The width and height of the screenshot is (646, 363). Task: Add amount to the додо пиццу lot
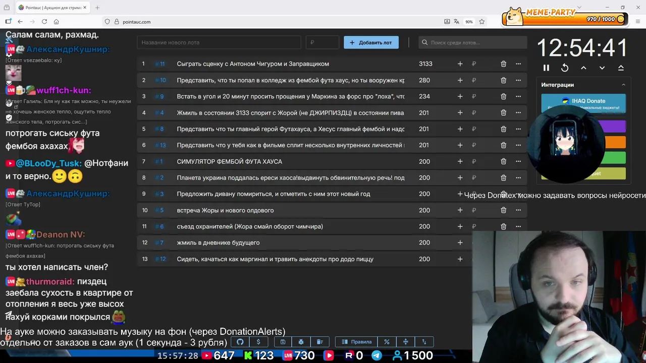[460, 259]
